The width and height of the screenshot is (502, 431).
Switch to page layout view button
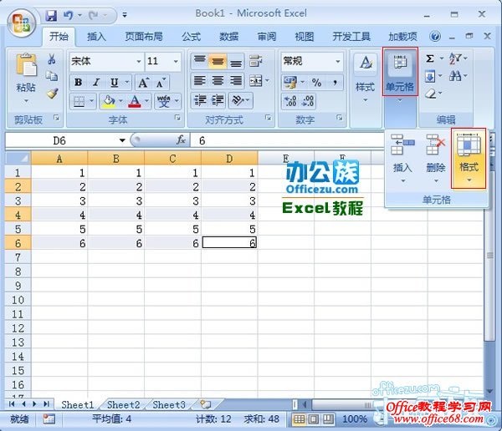(x=314, y=418)
